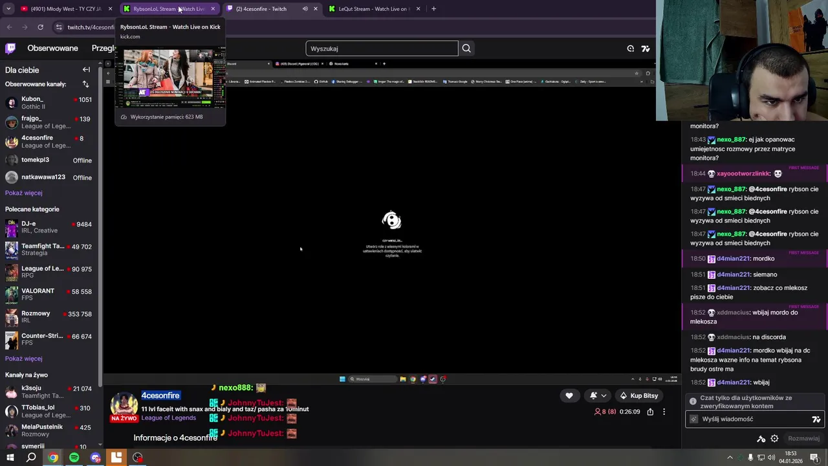The width and height of the screenshot is (828, 466).
Task: Click the Kup Bitsy button
Action: click(638, 395)
